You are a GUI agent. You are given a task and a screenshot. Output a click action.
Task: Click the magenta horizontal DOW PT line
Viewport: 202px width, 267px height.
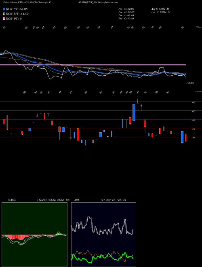[x=93, y=65]
